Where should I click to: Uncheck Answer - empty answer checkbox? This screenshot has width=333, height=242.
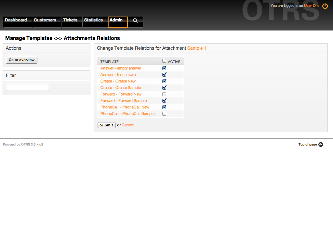[164, 68]
